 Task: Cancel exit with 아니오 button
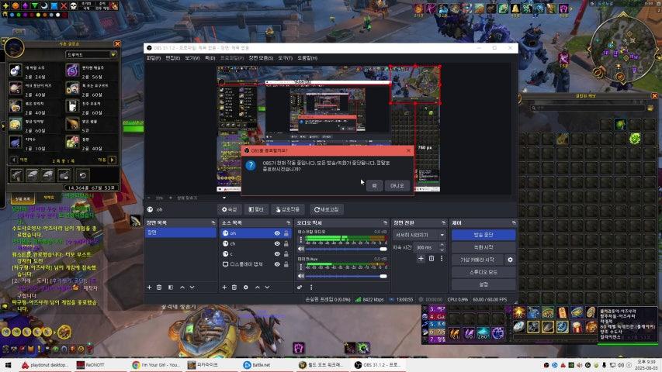[397, 185]
